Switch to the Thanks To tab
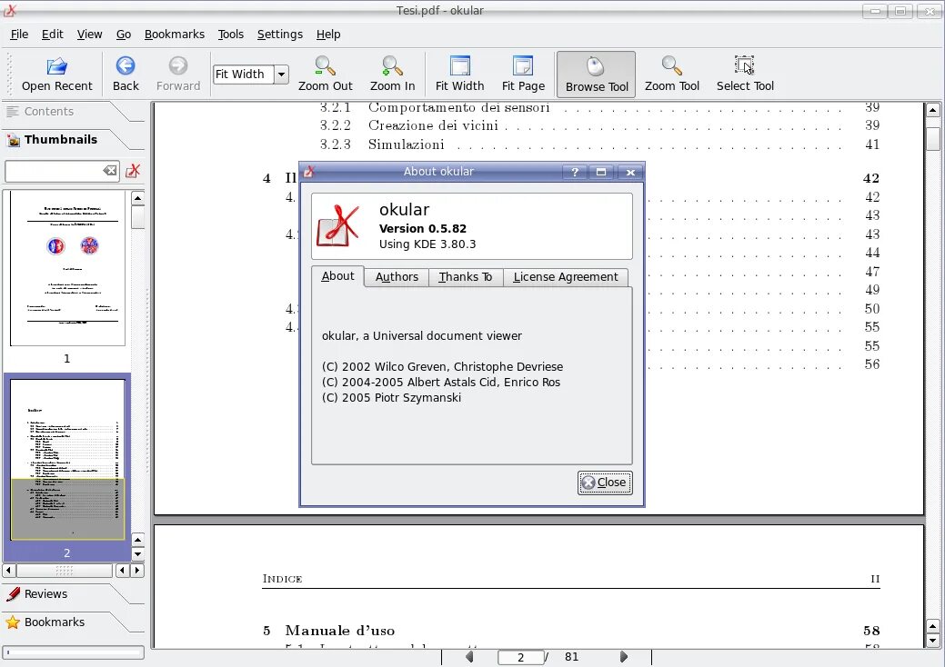This screenshot has height=667, width=945. pyautogui.click(x=466, y=277)
